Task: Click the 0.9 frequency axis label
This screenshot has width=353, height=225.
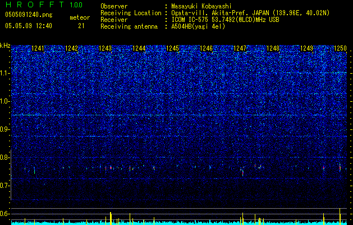Action: 4,129
